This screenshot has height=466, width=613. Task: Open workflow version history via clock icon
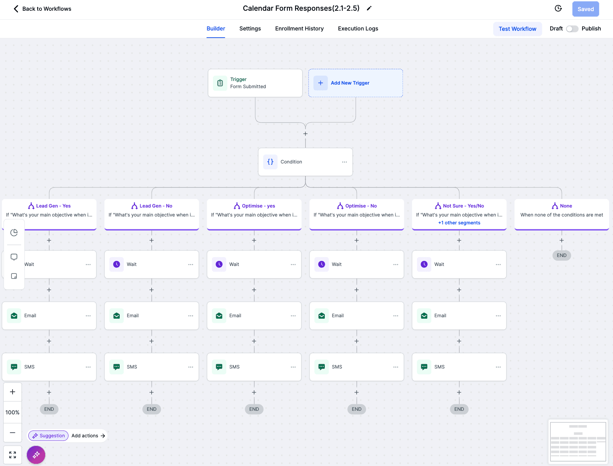(558, 8)
